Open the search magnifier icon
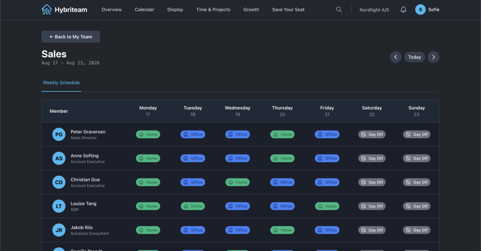This screenshot has height=251, width=481. point(339,9)
